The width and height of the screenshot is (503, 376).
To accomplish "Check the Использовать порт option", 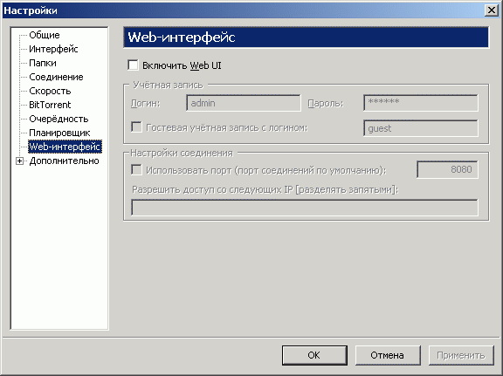I will tap(136, 169).
